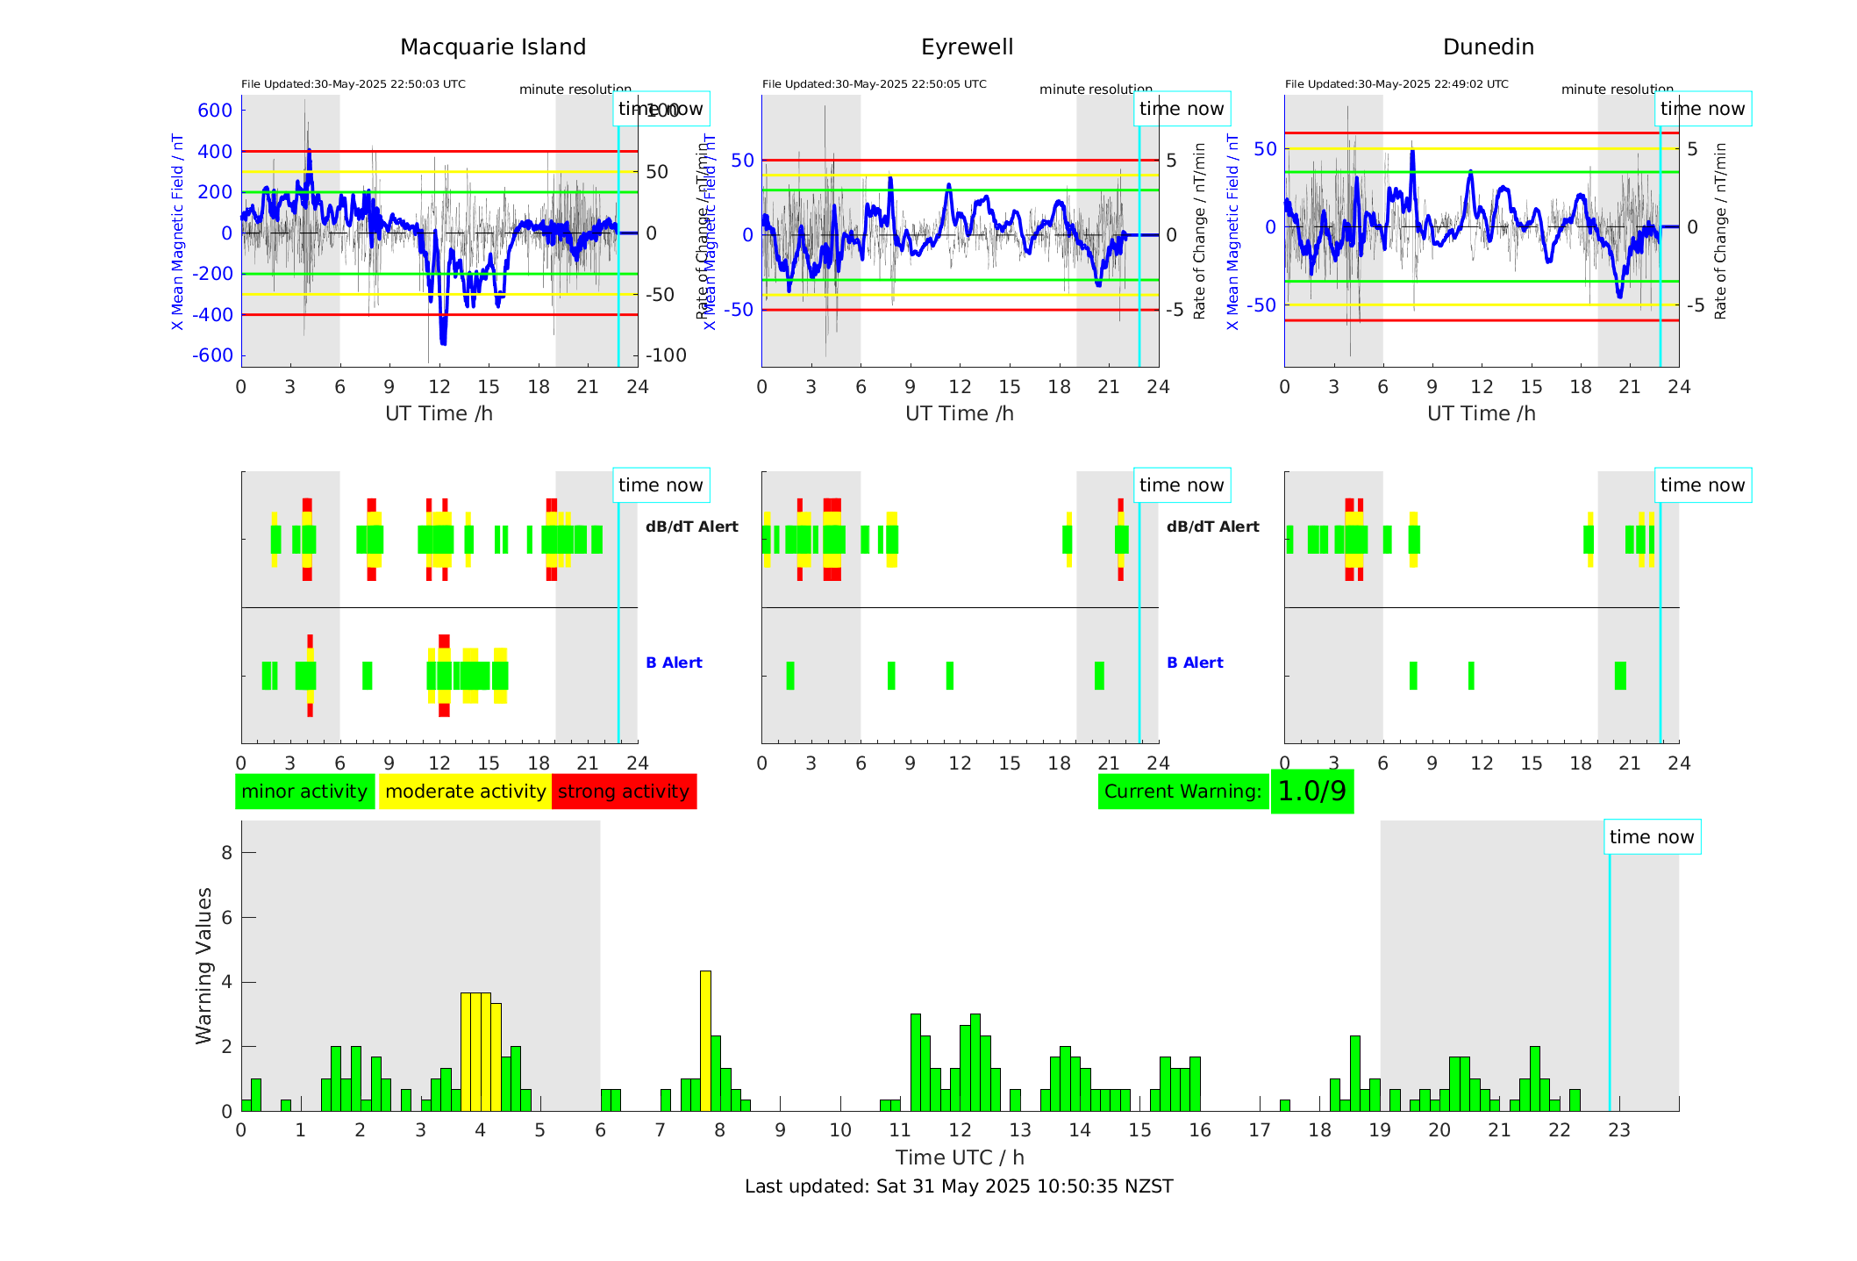Click the Macquarie Island plot title
1857x1261 pixels.
click(493, 47)
